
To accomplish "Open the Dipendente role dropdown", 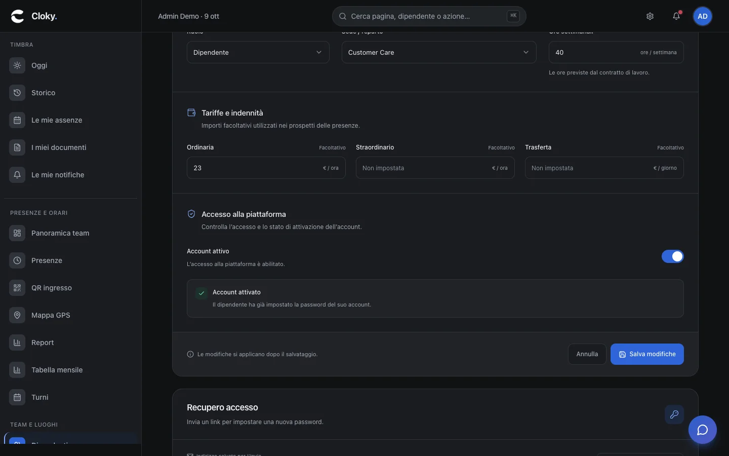I will click(258, 52).
